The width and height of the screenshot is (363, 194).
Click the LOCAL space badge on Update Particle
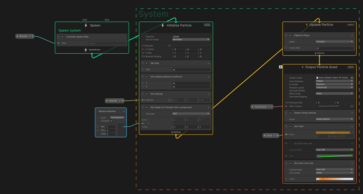[351, 24]
